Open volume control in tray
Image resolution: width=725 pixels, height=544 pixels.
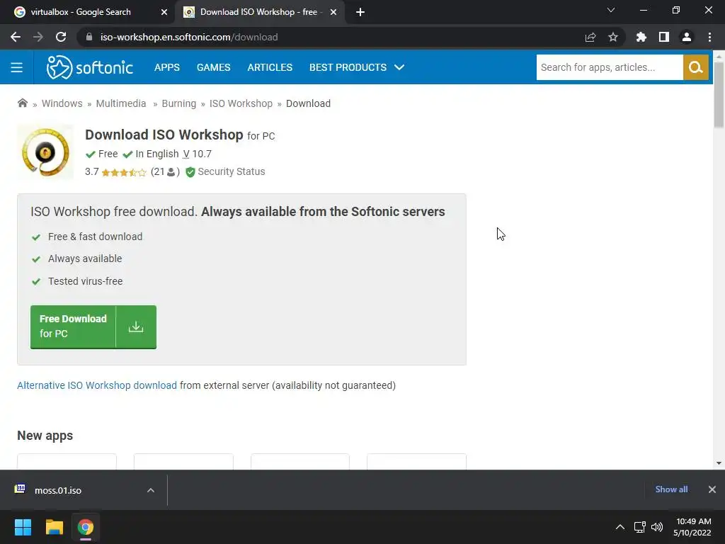pos(656,527)
